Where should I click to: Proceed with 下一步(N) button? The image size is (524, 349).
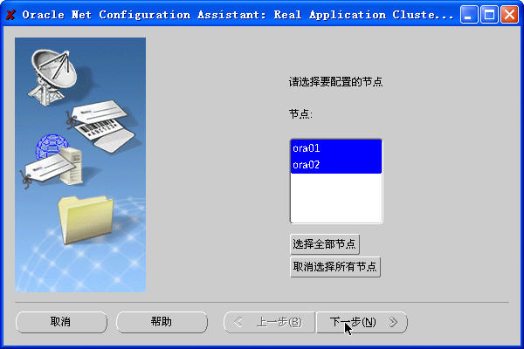point(362,322)
